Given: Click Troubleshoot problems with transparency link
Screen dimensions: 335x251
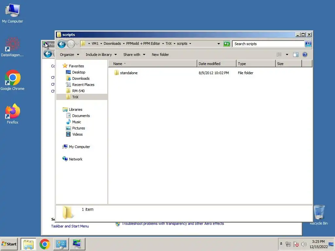Looking at the screenshot, I should [173, 224].
